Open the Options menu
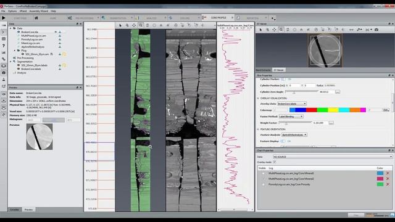Screen dimensions: 395x222 click(12, 11)
